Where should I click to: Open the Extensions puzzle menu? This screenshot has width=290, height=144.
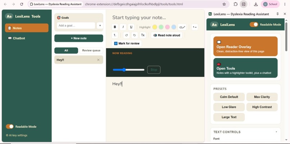click(235, 4)
